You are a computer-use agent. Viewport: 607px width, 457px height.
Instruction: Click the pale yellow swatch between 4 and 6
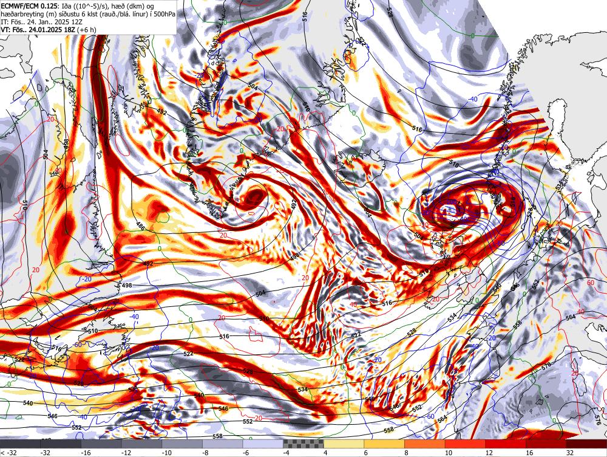click(x=344, y=444)
